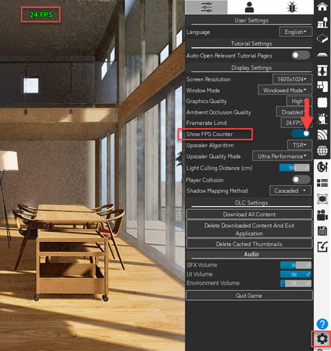Select the flat slab icon in sidebar

pos(322,38)
